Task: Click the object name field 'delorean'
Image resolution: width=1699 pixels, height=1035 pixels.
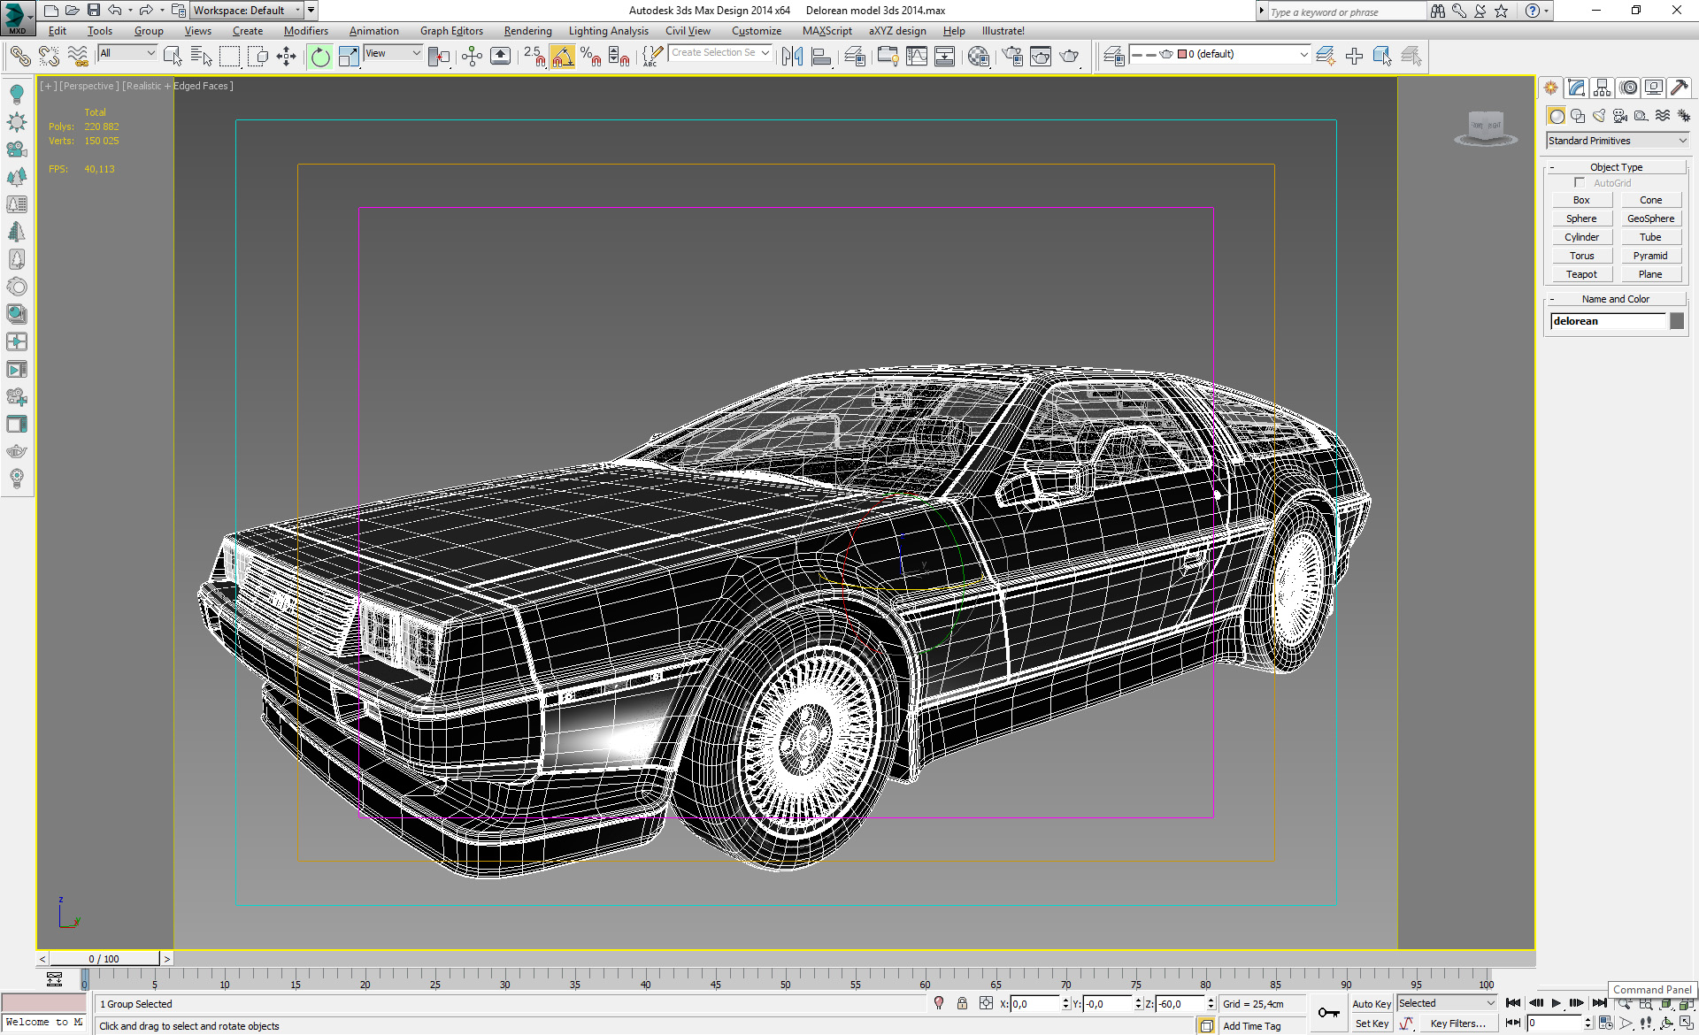Action: pos(1607,321)
